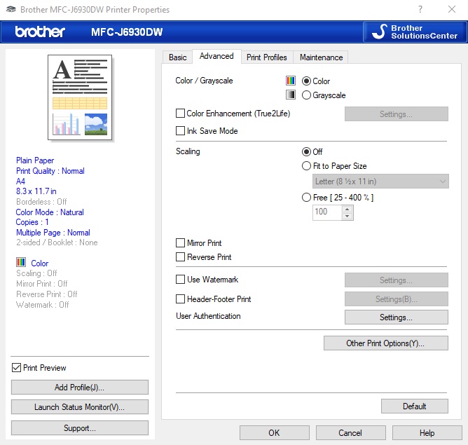Click the scaling percentage input field
This screenshot has height=445, width=468.
(326, 212)
